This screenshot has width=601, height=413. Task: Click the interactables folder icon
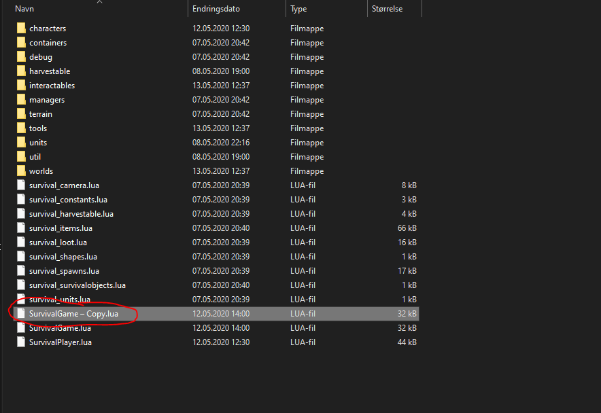click(x=22, y=86)
